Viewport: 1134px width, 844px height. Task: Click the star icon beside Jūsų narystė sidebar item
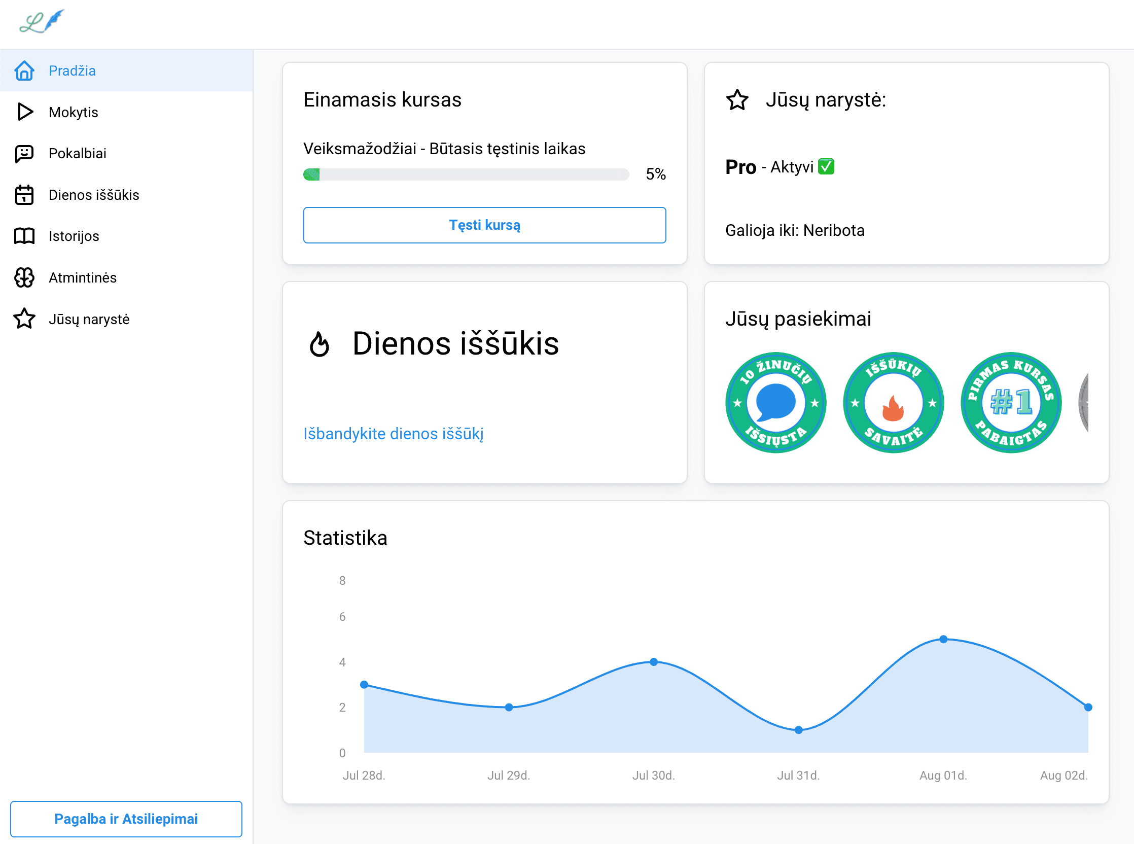pos(24,319)
